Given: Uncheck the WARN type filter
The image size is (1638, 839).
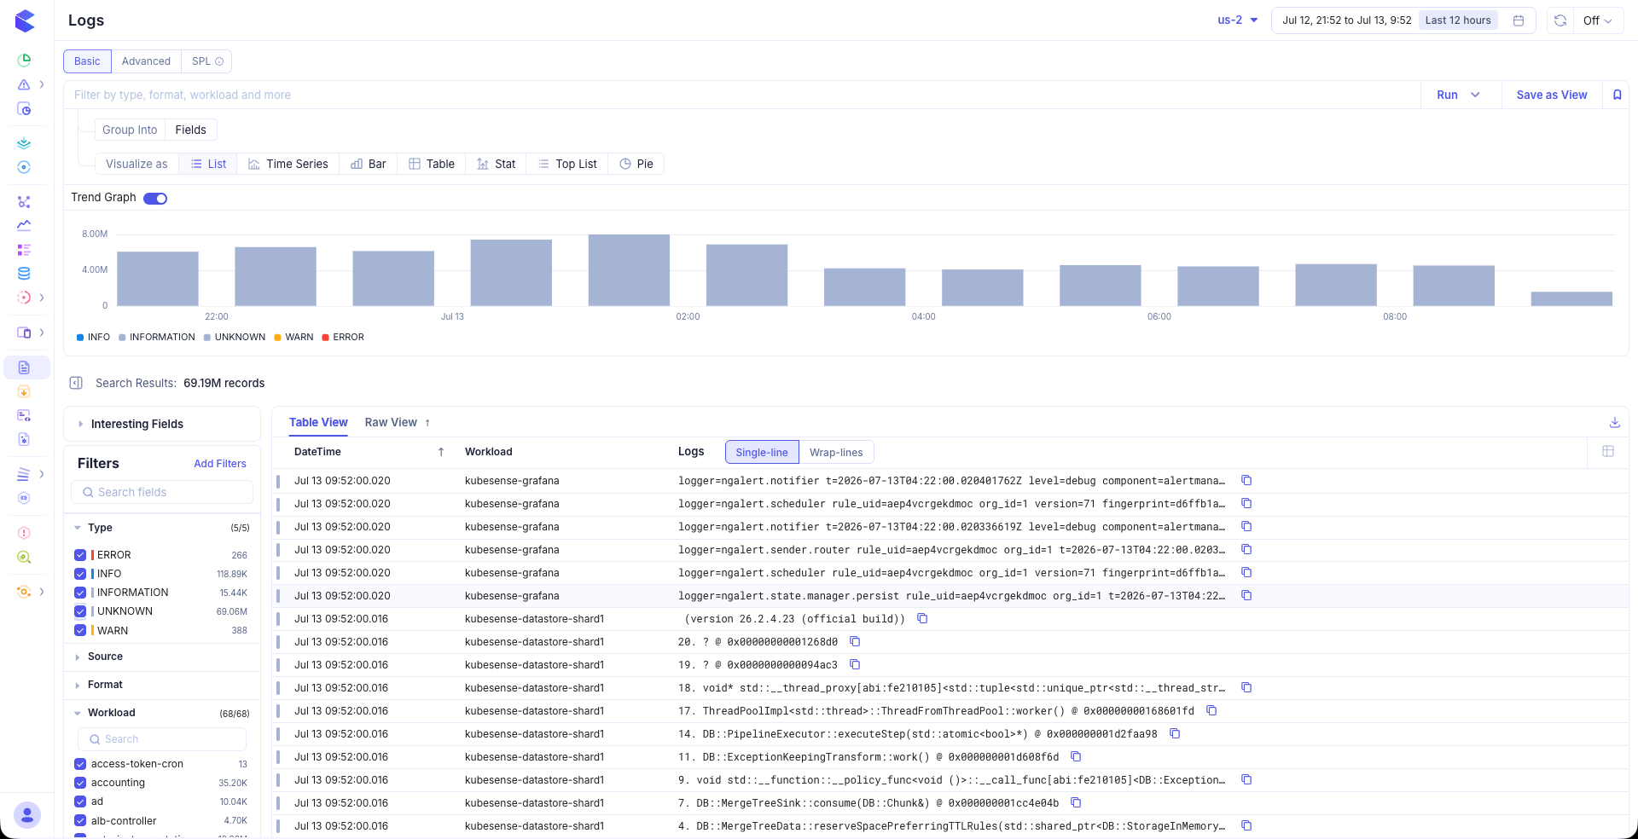Looking at the screenshot, I should pos(80,630).
